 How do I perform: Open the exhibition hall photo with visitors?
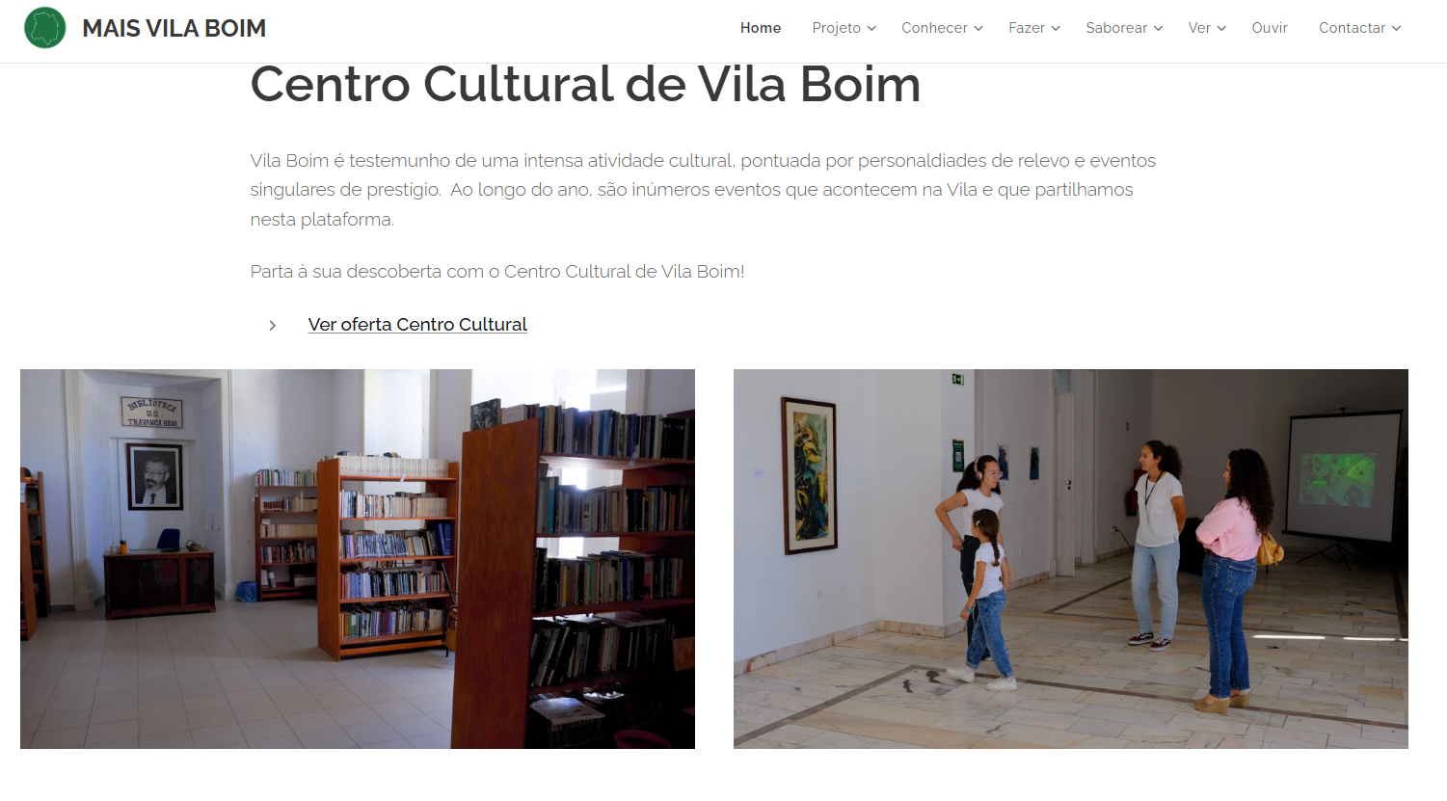tap(1071, 559)
